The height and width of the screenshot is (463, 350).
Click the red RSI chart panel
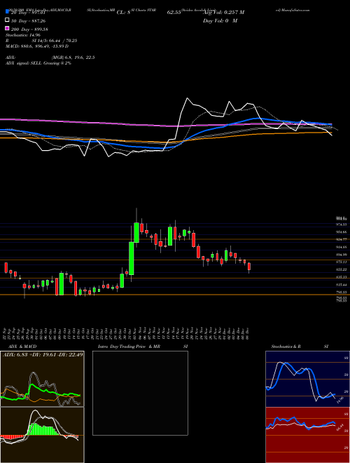coord(307,435)
